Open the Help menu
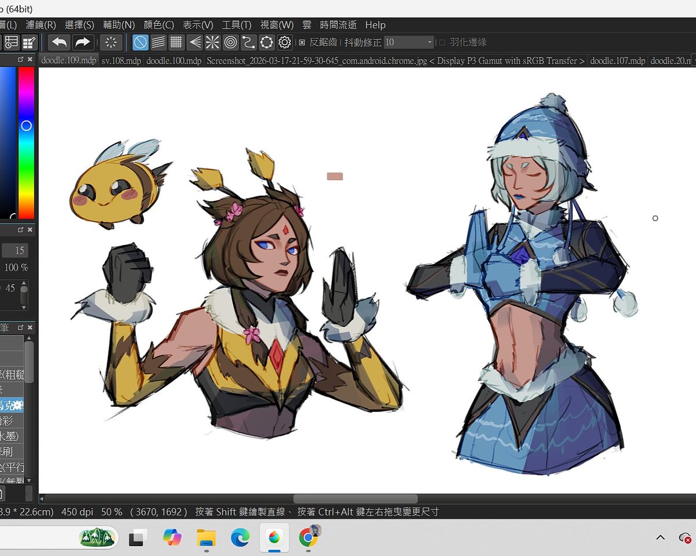Viewport: 696px width, 556px height. (x=375, y=25)
